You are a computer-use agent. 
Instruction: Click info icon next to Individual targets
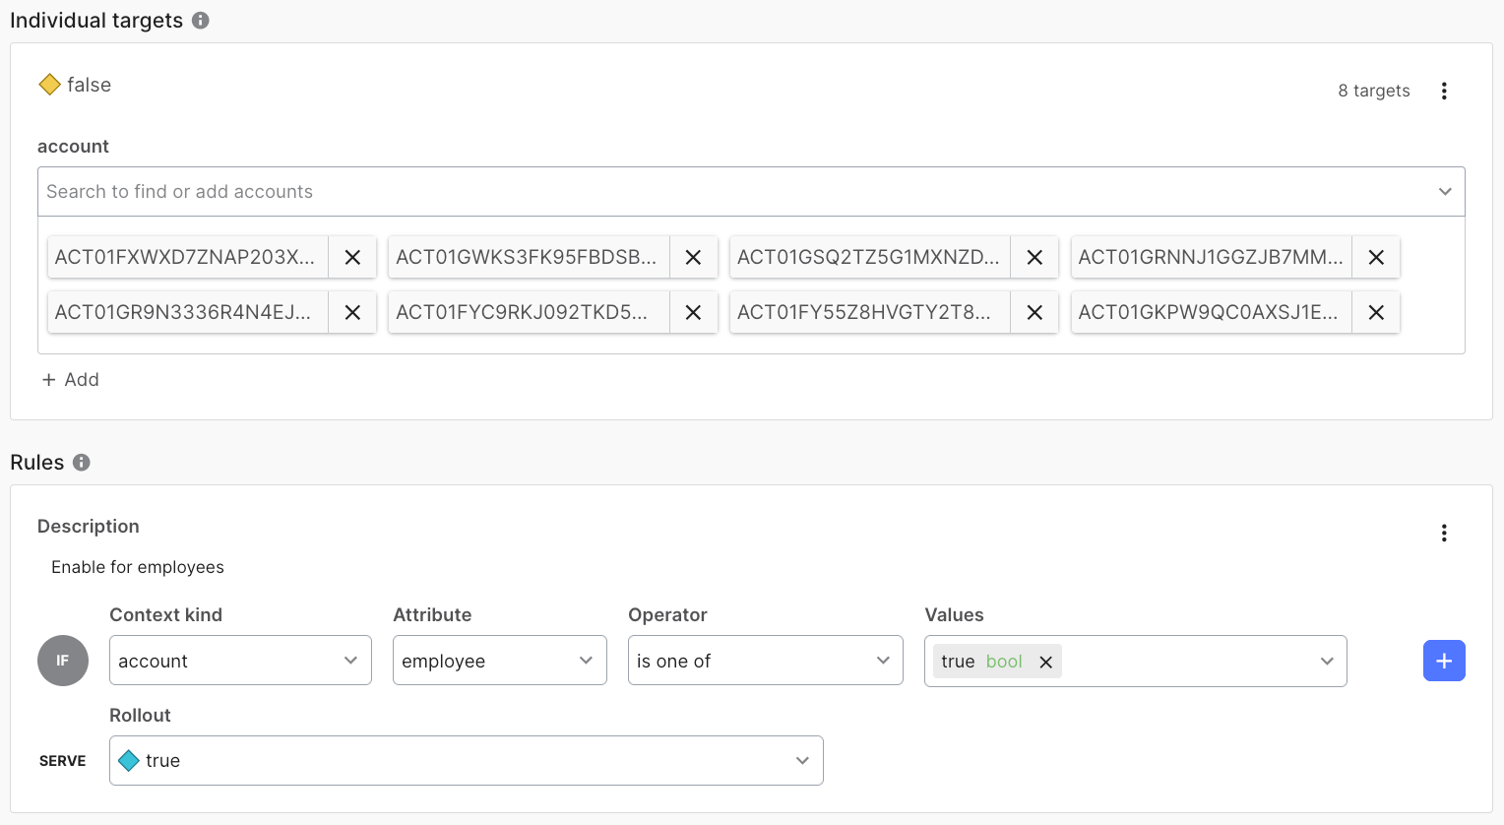click(201, 21)
